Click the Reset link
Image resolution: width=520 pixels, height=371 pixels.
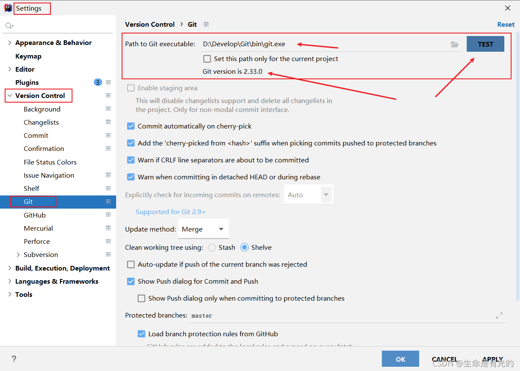click(x=506, y=25)
